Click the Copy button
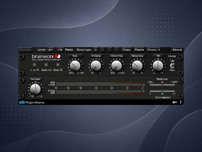Image resolution: width=202 pixels, height=152 pixels. (127, 50)
